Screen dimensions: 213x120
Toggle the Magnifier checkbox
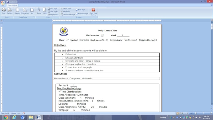65,12
